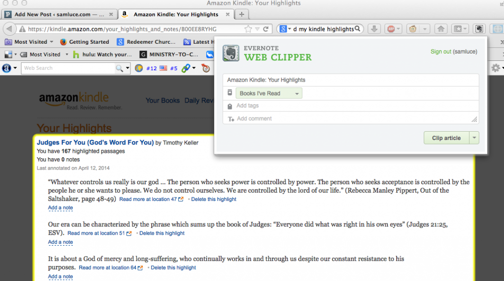
Task: Click the external link icon after location 51
Action: (x=129, y=233)
